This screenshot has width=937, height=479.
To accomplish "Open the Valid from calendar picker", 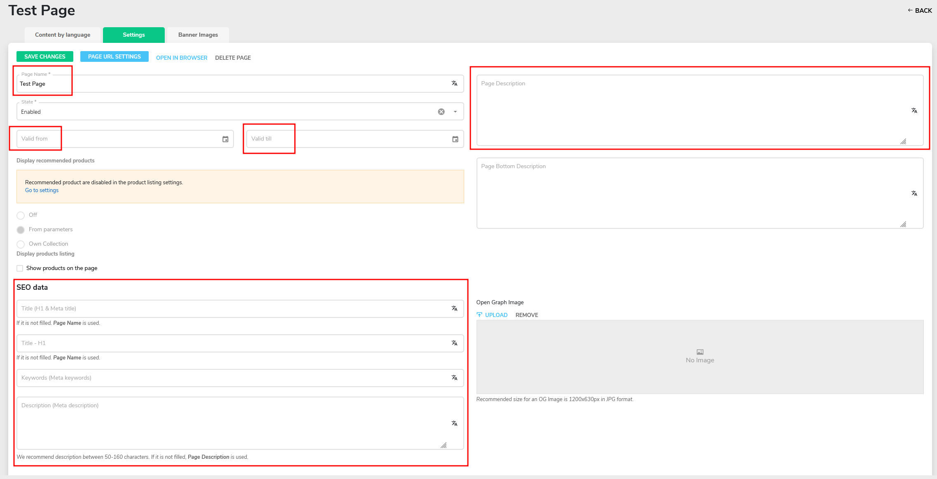I will [x=225, y=139].
